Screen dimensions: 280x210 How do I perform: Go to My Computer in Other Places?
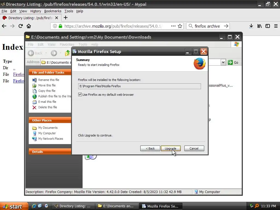pyautogui.click(x=47, y=133)
